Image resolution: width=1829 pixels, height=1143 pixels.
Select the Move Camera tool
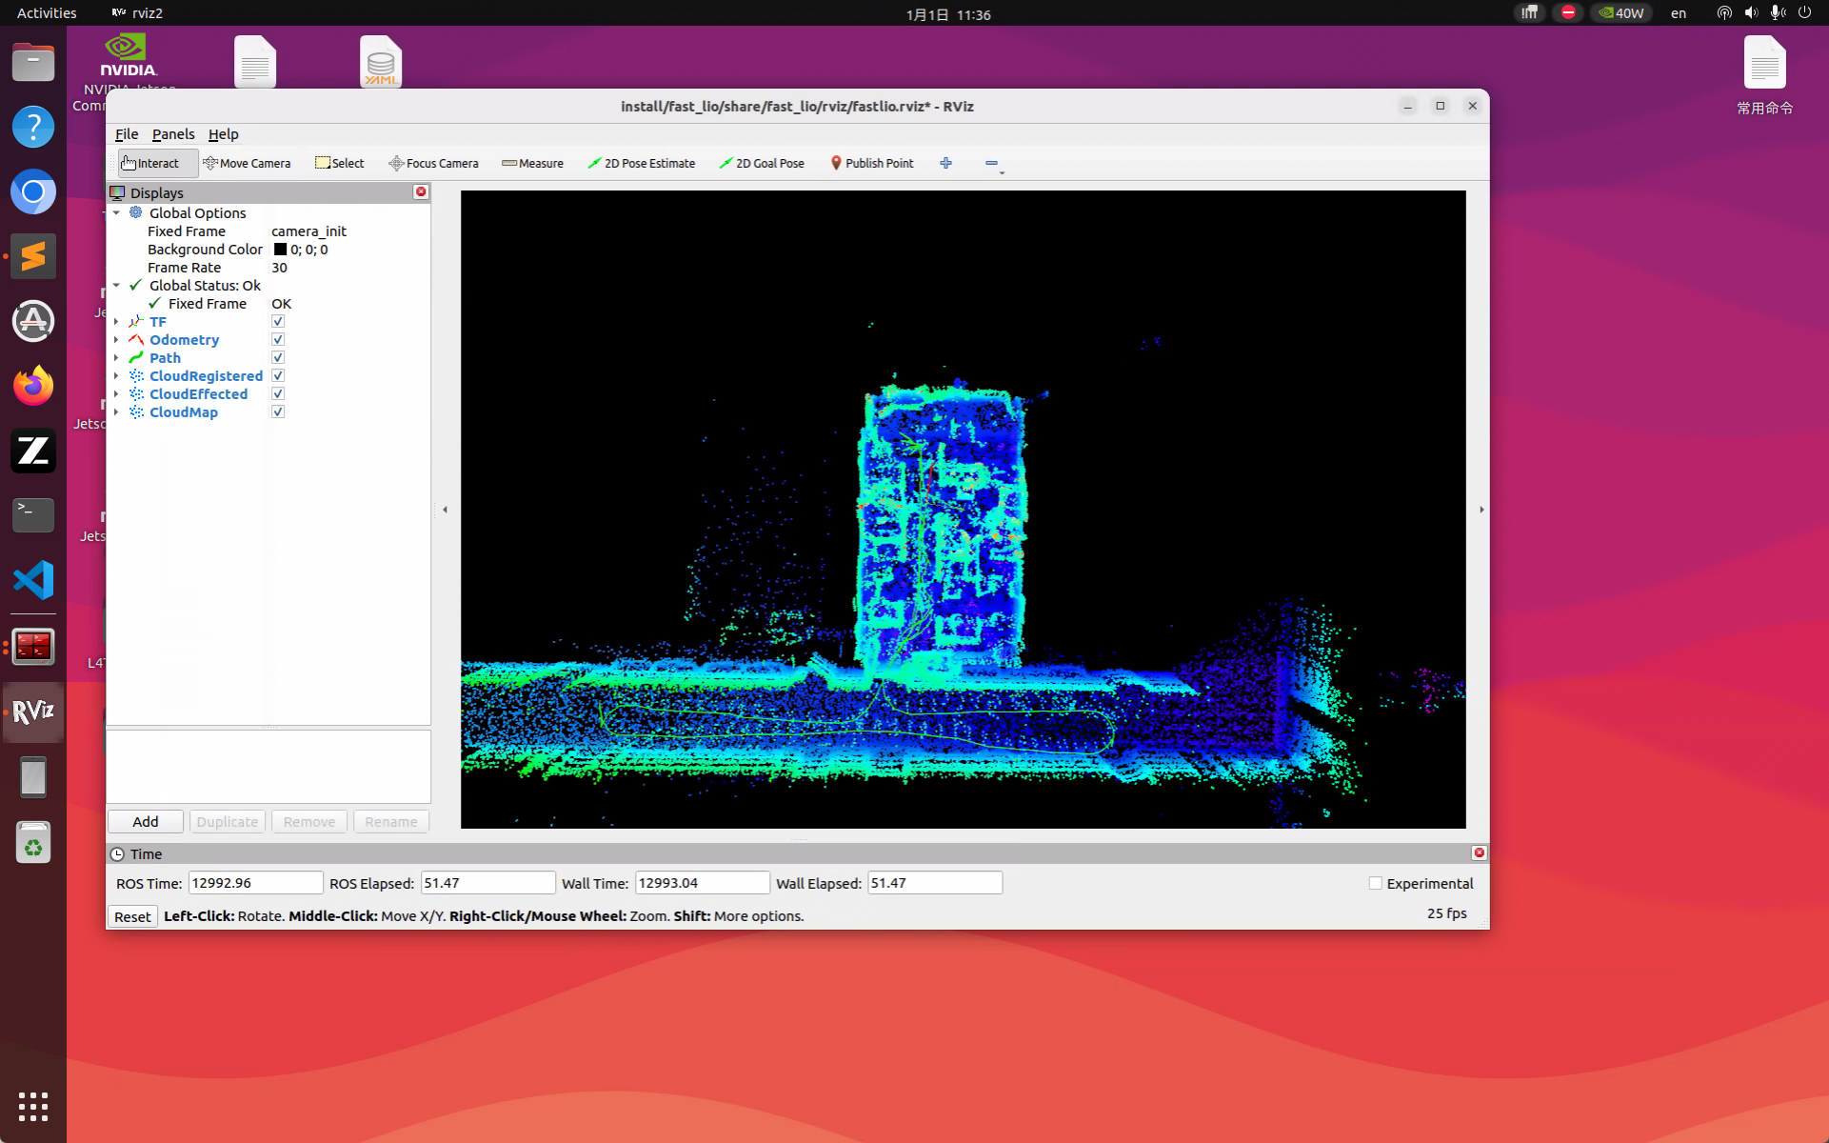coord(247,163)
